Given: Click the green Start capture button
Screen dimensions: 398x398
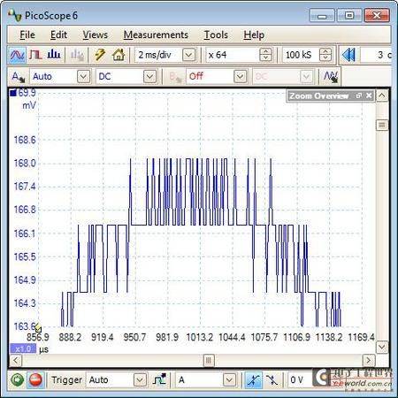Looking at the screenshot, I should 18,379.
